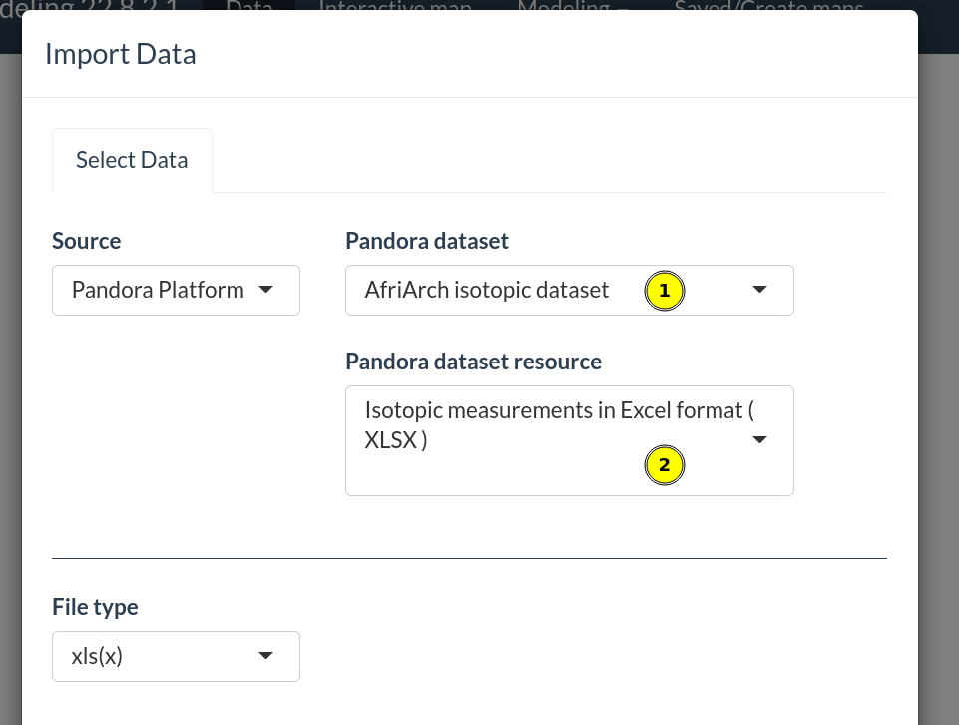Click the dataset resource dropdown caret arrow
Image resolution: width=959 pixels, height=725 pixels.
coord(759,439)
